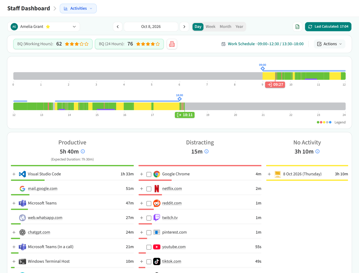
Task: Switch to the Year view tab
Action: tap(239, 27)
